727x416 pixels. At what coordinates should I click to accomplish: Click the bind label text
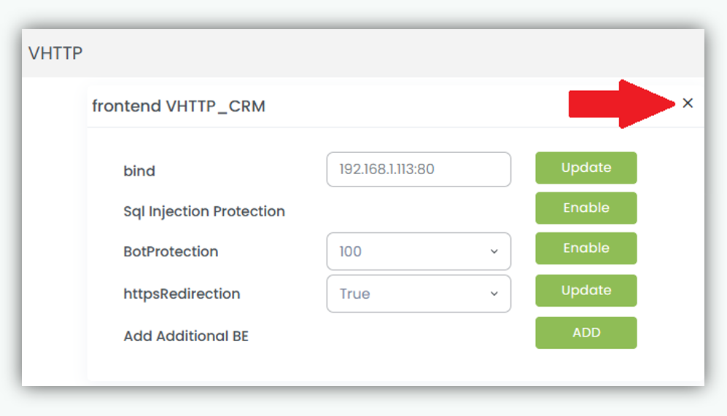(139, 171)
